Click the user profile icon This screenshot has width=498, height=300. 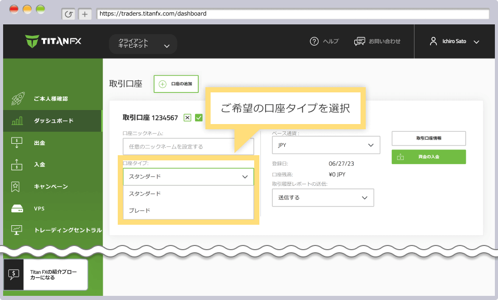433,42
